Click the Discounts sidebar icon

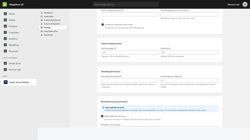tap(5, 51)
